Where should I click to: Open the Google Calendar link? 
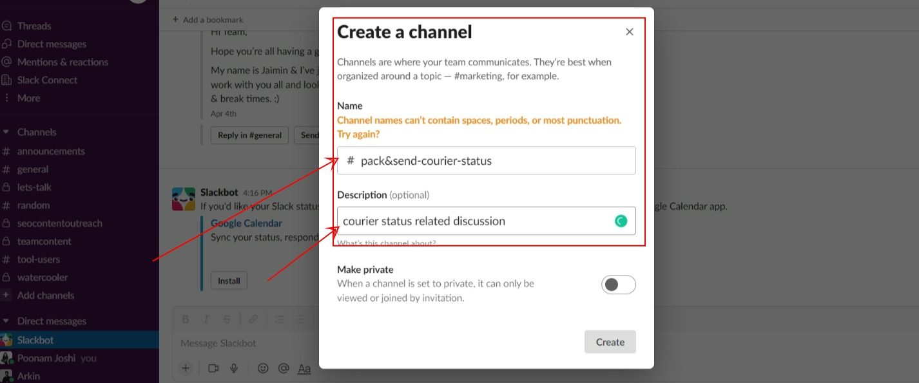coord(246,223)
